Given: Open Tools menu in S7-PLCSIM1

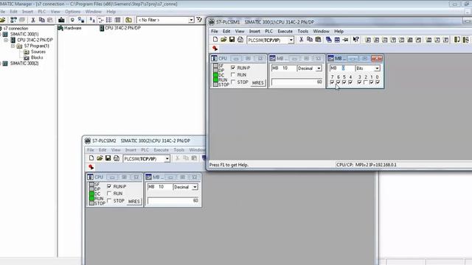Looking at the screenshot, I should tap(303, 31).
